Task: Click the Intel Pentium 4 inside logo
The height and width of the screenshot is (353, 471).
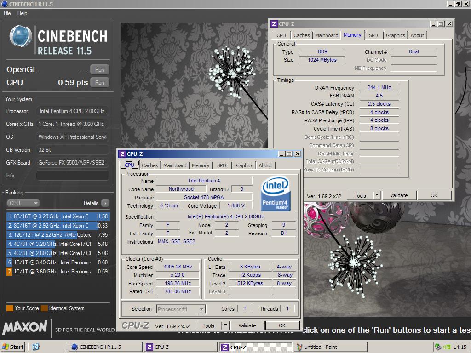Action: click(x=276, y=194)
